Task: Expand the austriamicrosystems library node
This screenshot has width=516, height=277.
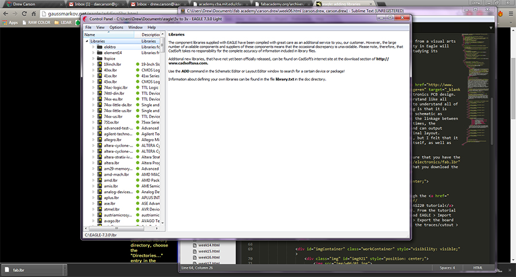Action: pos(93,215)
